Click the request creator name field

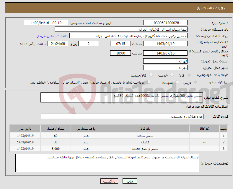tap(128, 36)
